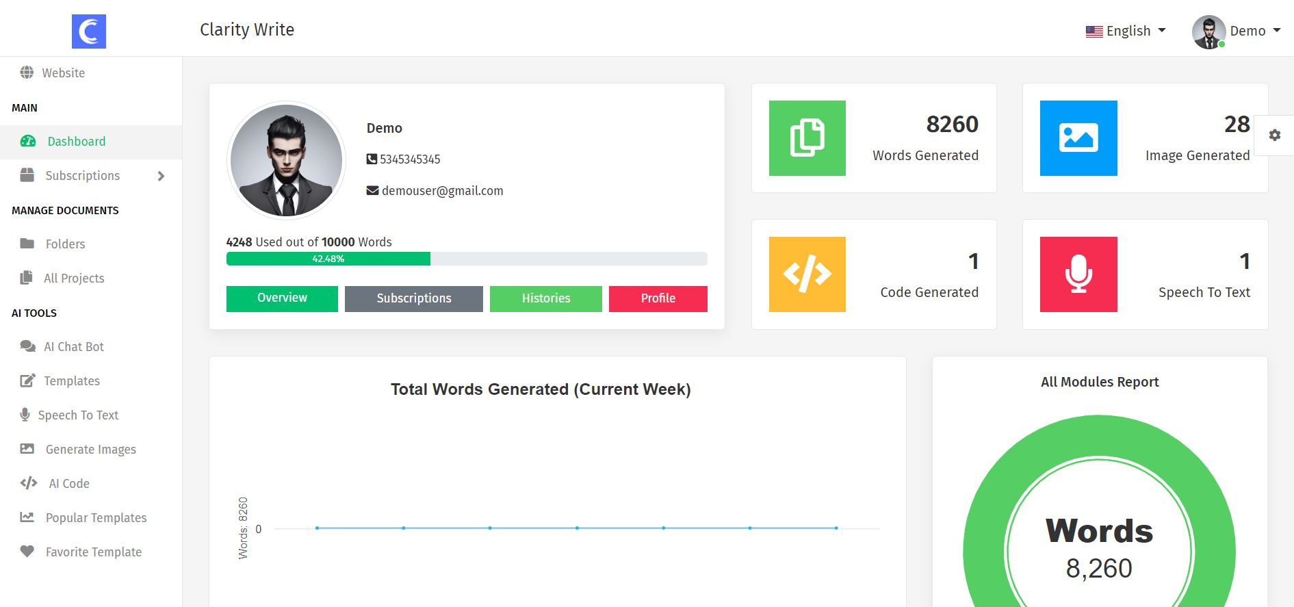Click the green Words Generated document icon
This screenshot has width=1294, height=607.
[807, 138]
